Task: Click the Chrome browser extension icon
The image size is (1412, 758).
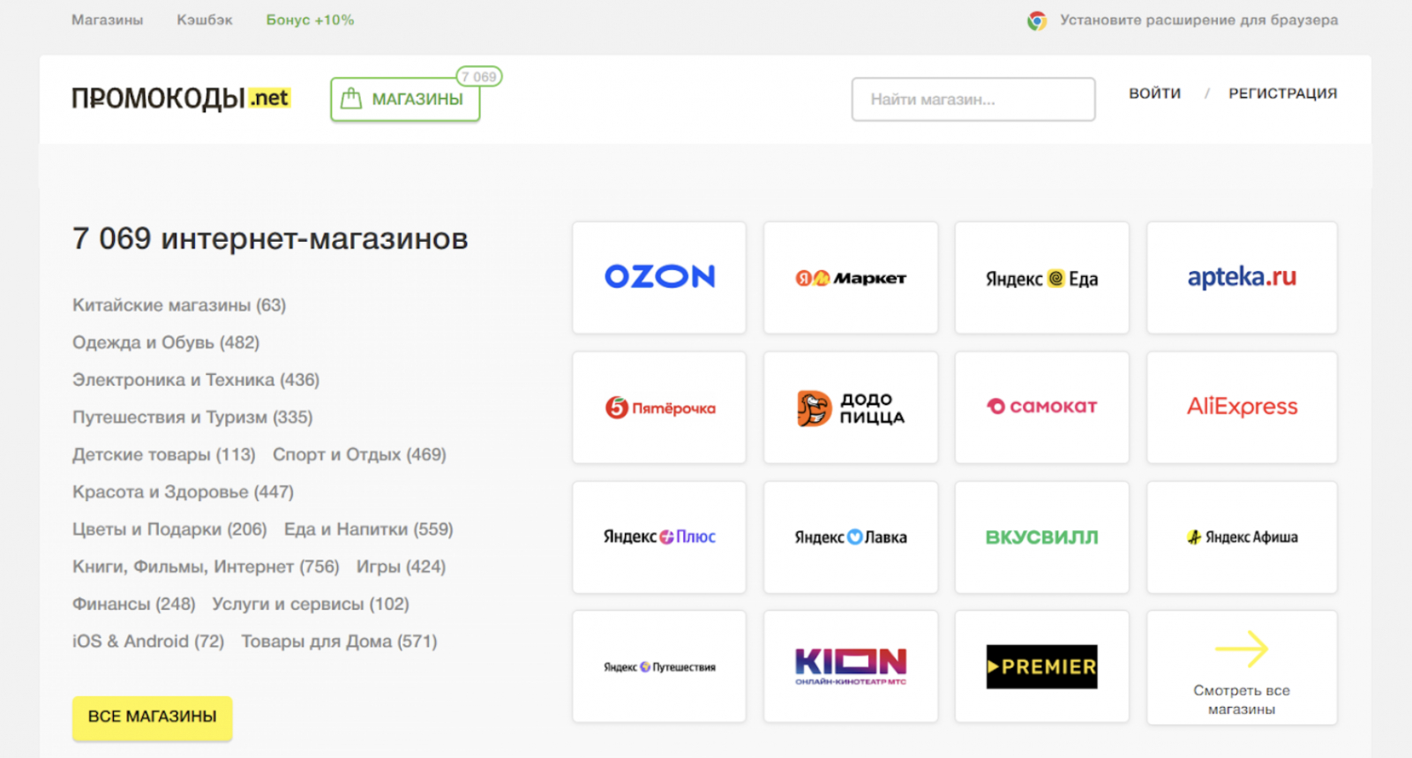Action: [1037, 20]
